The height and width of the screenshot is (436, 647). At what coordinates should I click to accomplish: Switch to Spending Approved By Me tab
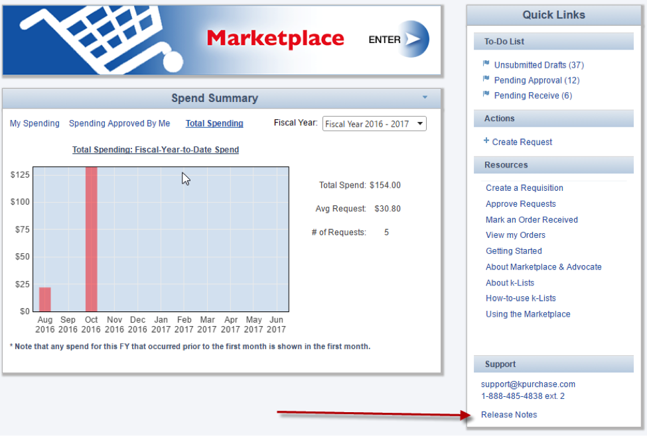click(x=119, y=123)
